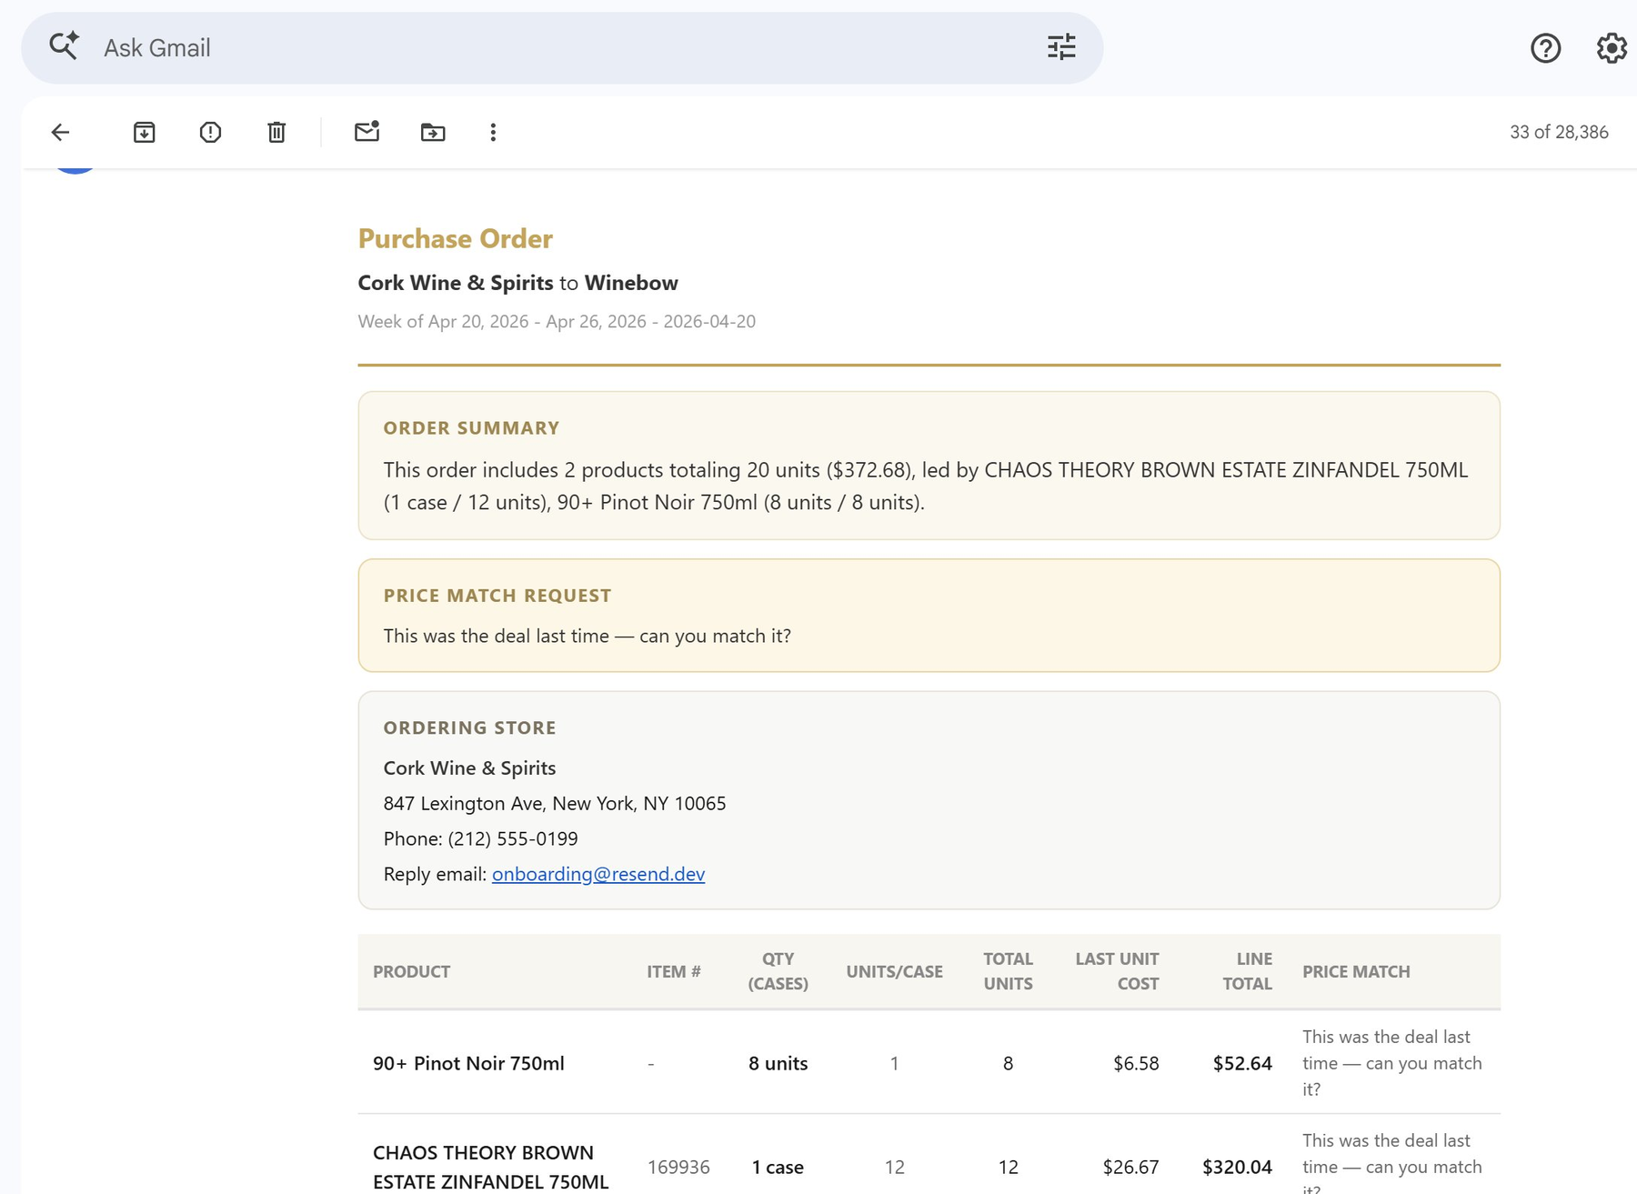Viewport: 1637px width, 1194px height.
Task: Click the message counter showing 33 of 28,386
Action: point(1557,131)
